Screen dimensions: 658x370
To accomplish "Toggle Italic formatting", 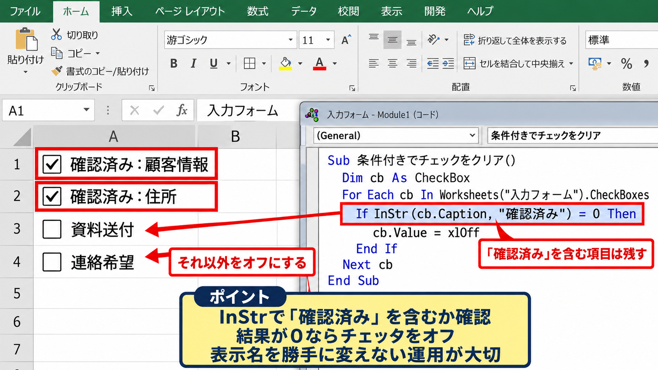I will pos(193,63).
